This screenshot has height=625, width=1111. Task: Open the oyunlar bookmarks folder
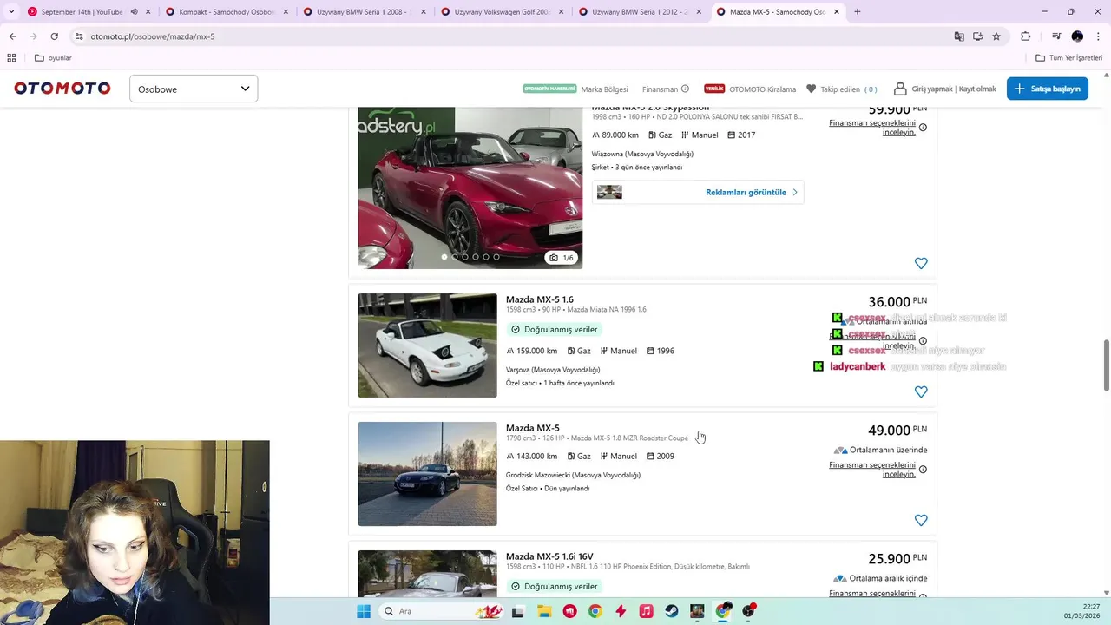coord(53,58)
